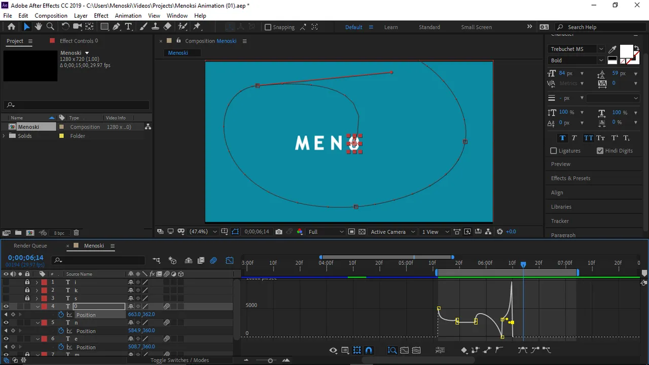The image size is (649, 365).
Task: Select the Clone Stamp tool
Action: coord(156,27)
